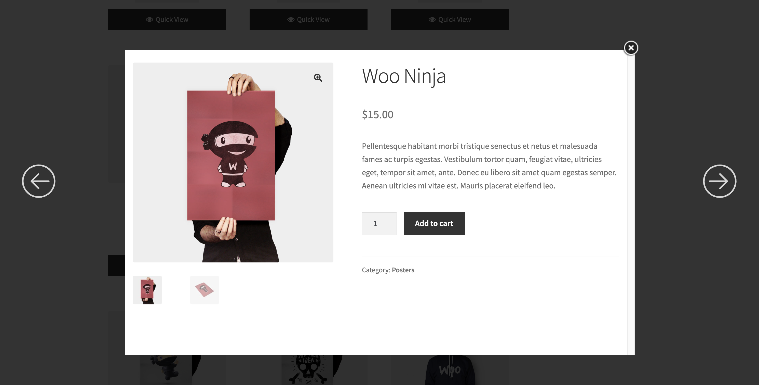Click the eye icon in leftmost Quick View button

tap(150, 19)
